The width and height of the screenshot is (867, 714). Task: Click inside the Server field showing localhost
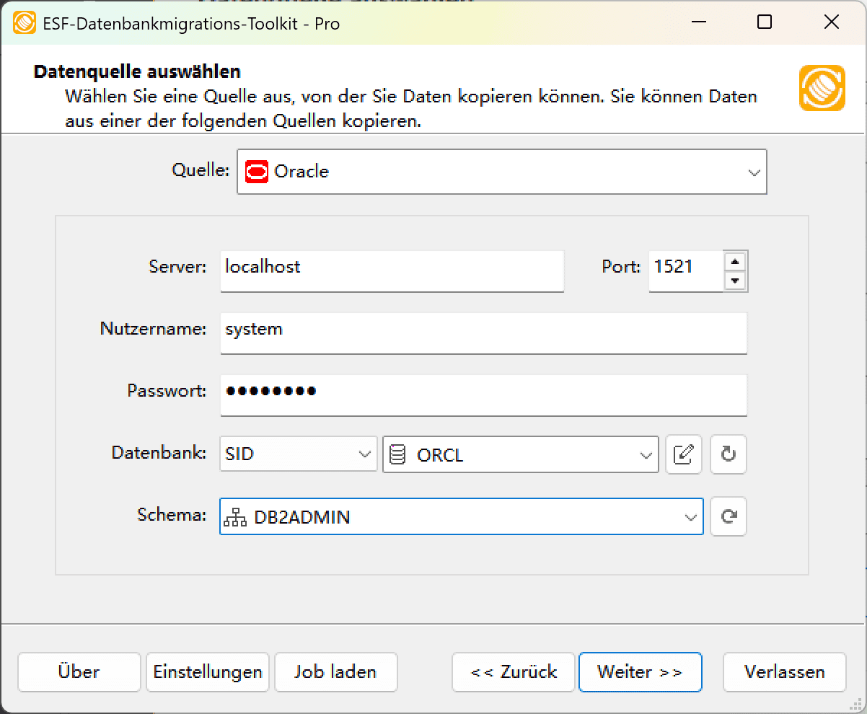pyautogui.click(x=390, y=271)
